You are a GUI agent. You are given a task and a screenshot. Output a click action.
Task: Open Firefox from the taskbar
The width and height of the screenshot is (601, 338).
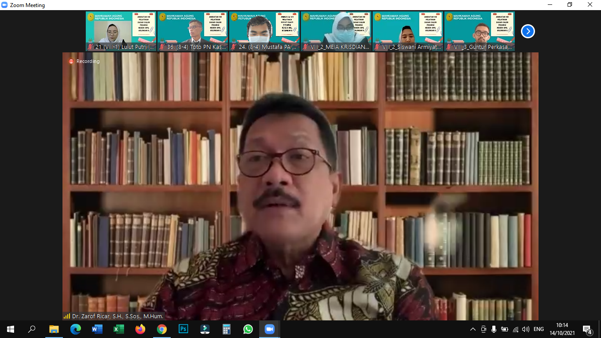pyautogui.click(x=140, y=329)
